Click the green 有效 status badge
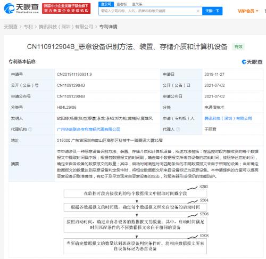Screen dimensions: 266x259 click(x=238, y=47)
